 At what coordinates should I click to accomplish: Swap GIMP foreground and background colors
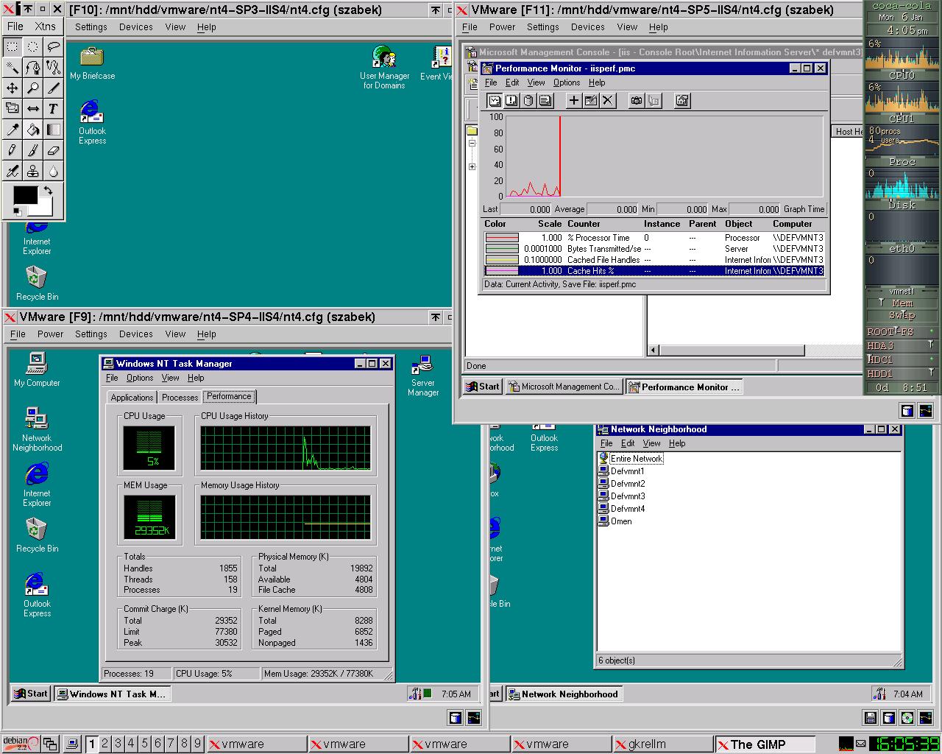(49, 191)
